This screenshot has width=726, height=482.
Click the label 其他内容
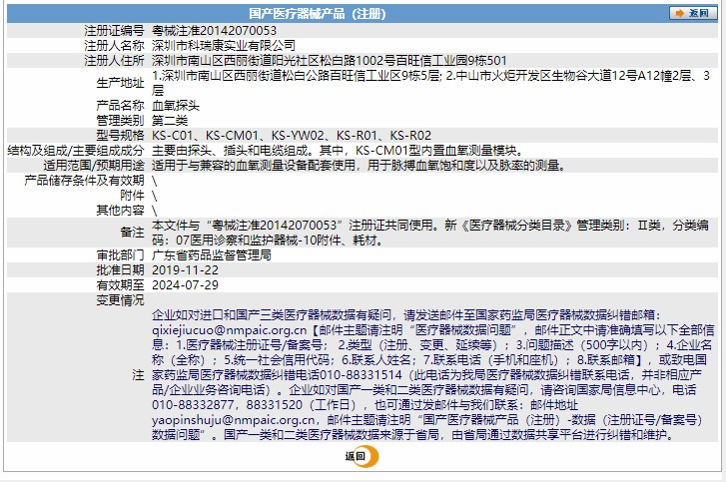click(x=120, y=211)
